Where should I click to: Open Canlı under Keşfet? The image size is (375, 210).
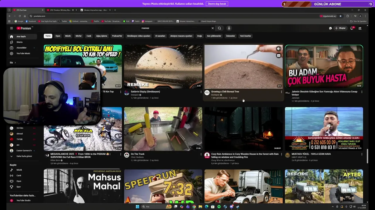(x=23, y=176)
